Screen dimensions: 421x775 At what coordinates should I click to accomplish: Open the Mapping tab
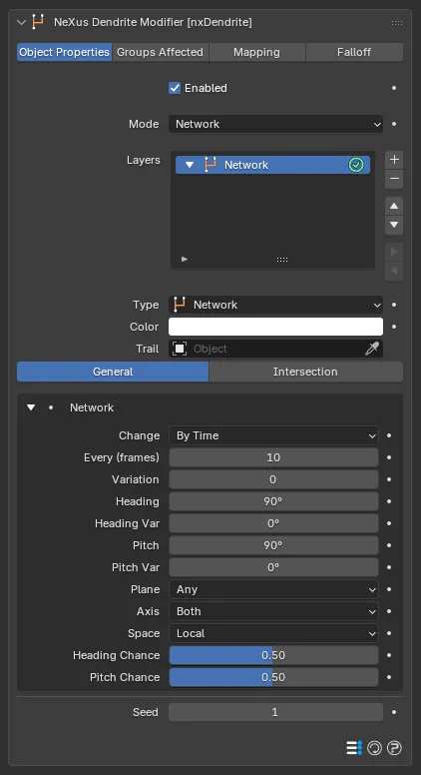click(x=256, y=52)
